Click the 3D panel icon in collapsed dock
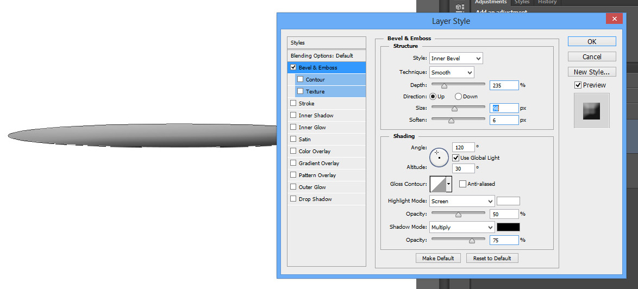 [x=460, y=8]
